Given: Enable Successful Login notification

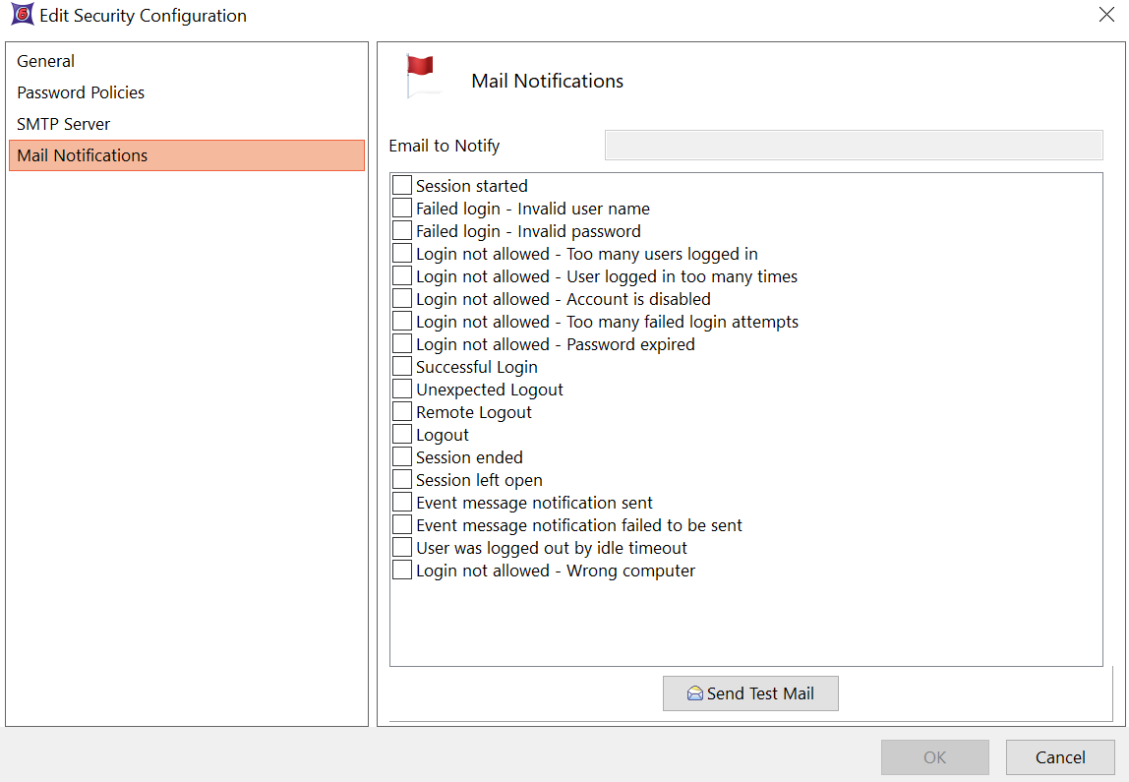Looking at the screenshot, I should point(402,366).
